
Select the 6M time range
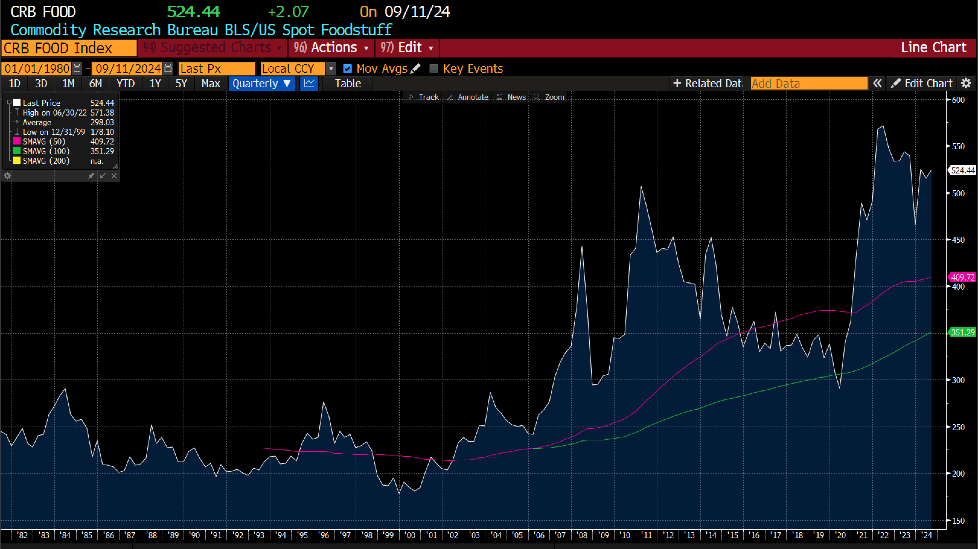pos(96,83)
